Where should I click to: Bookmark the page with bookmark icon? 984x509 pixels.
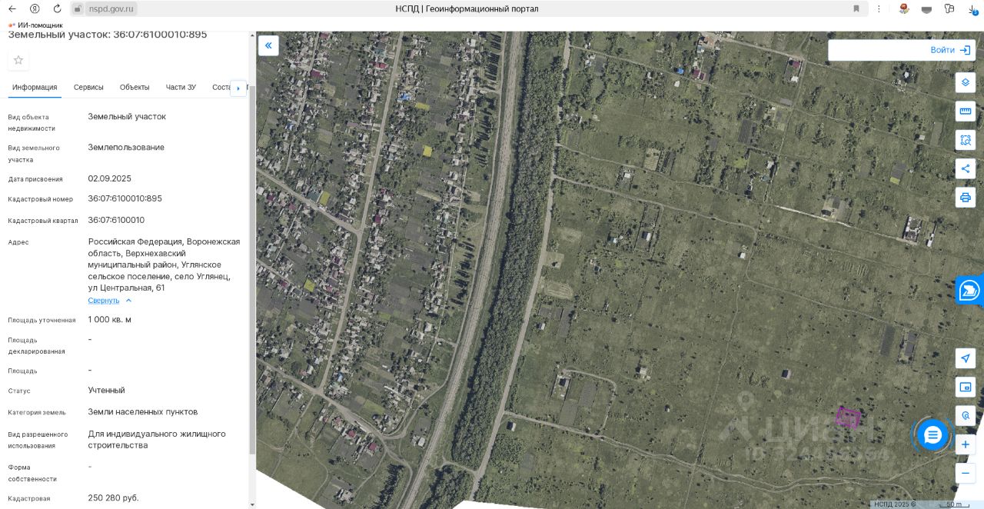[856, 8]
